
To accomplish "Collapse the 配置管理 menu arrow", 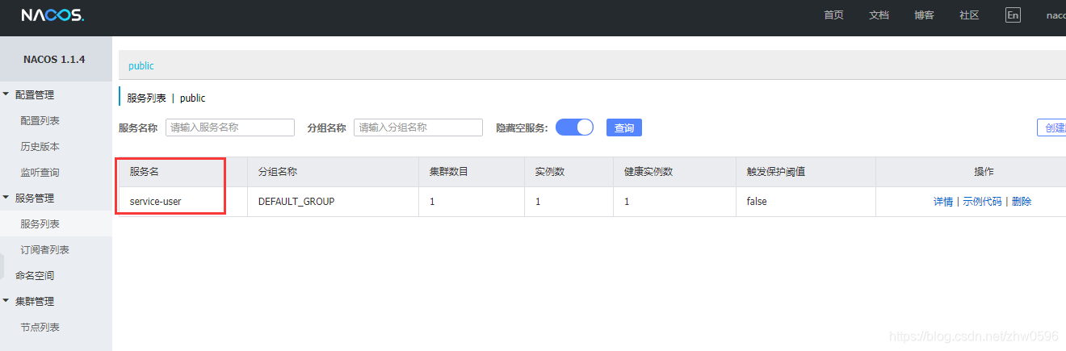I will tap(6, 94).
